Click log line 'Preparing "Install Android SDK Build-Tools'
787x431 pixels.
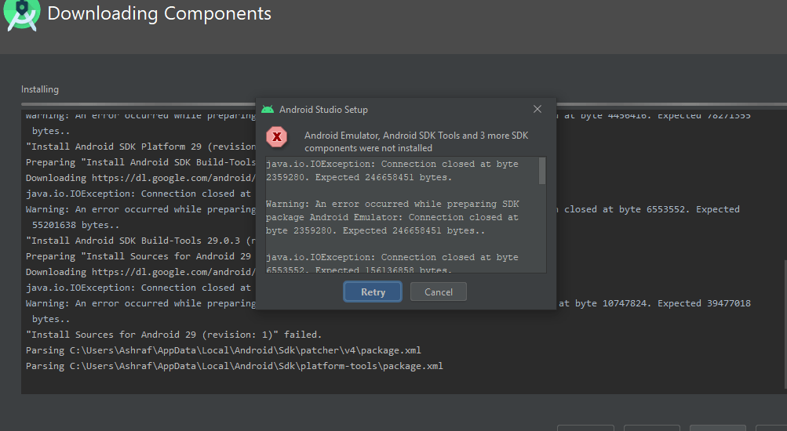(140, 162)
